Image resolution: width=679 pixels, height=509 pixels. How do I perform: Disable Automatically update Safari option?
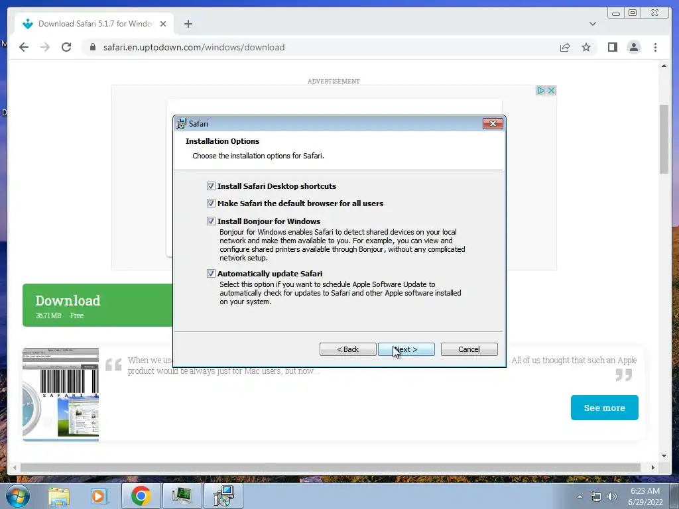(211, 274)
